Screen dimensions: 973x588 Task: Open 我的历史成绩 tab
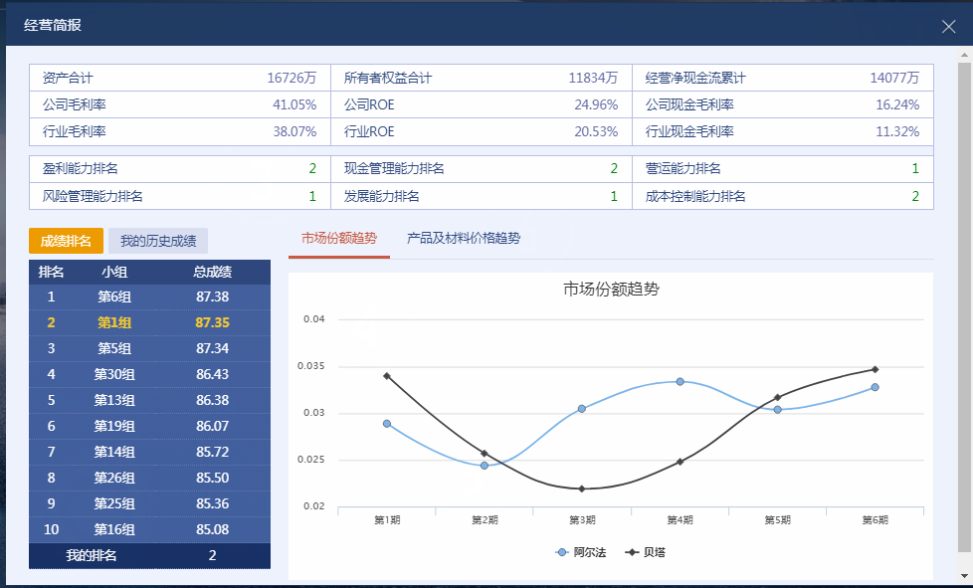tap(158, 241)
